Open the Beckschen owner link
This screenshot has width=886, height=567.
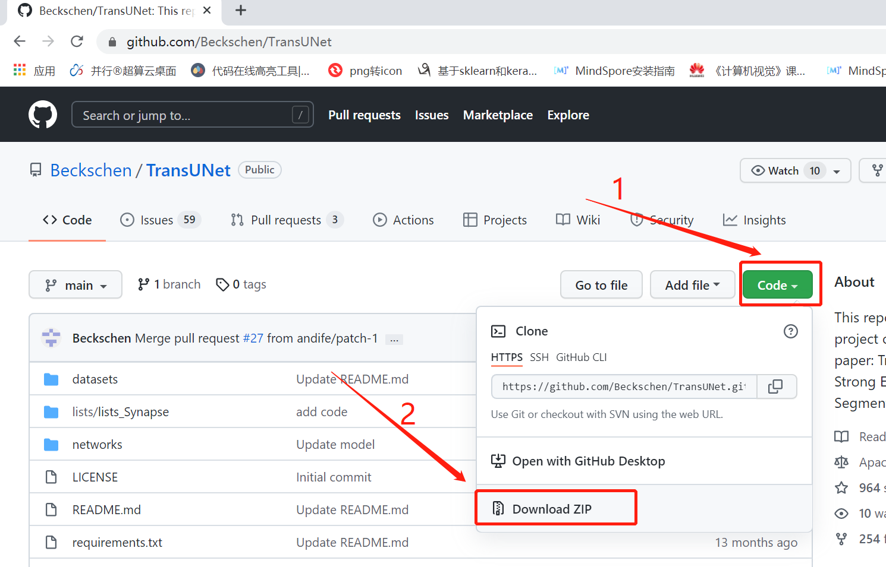coord(91,170)
